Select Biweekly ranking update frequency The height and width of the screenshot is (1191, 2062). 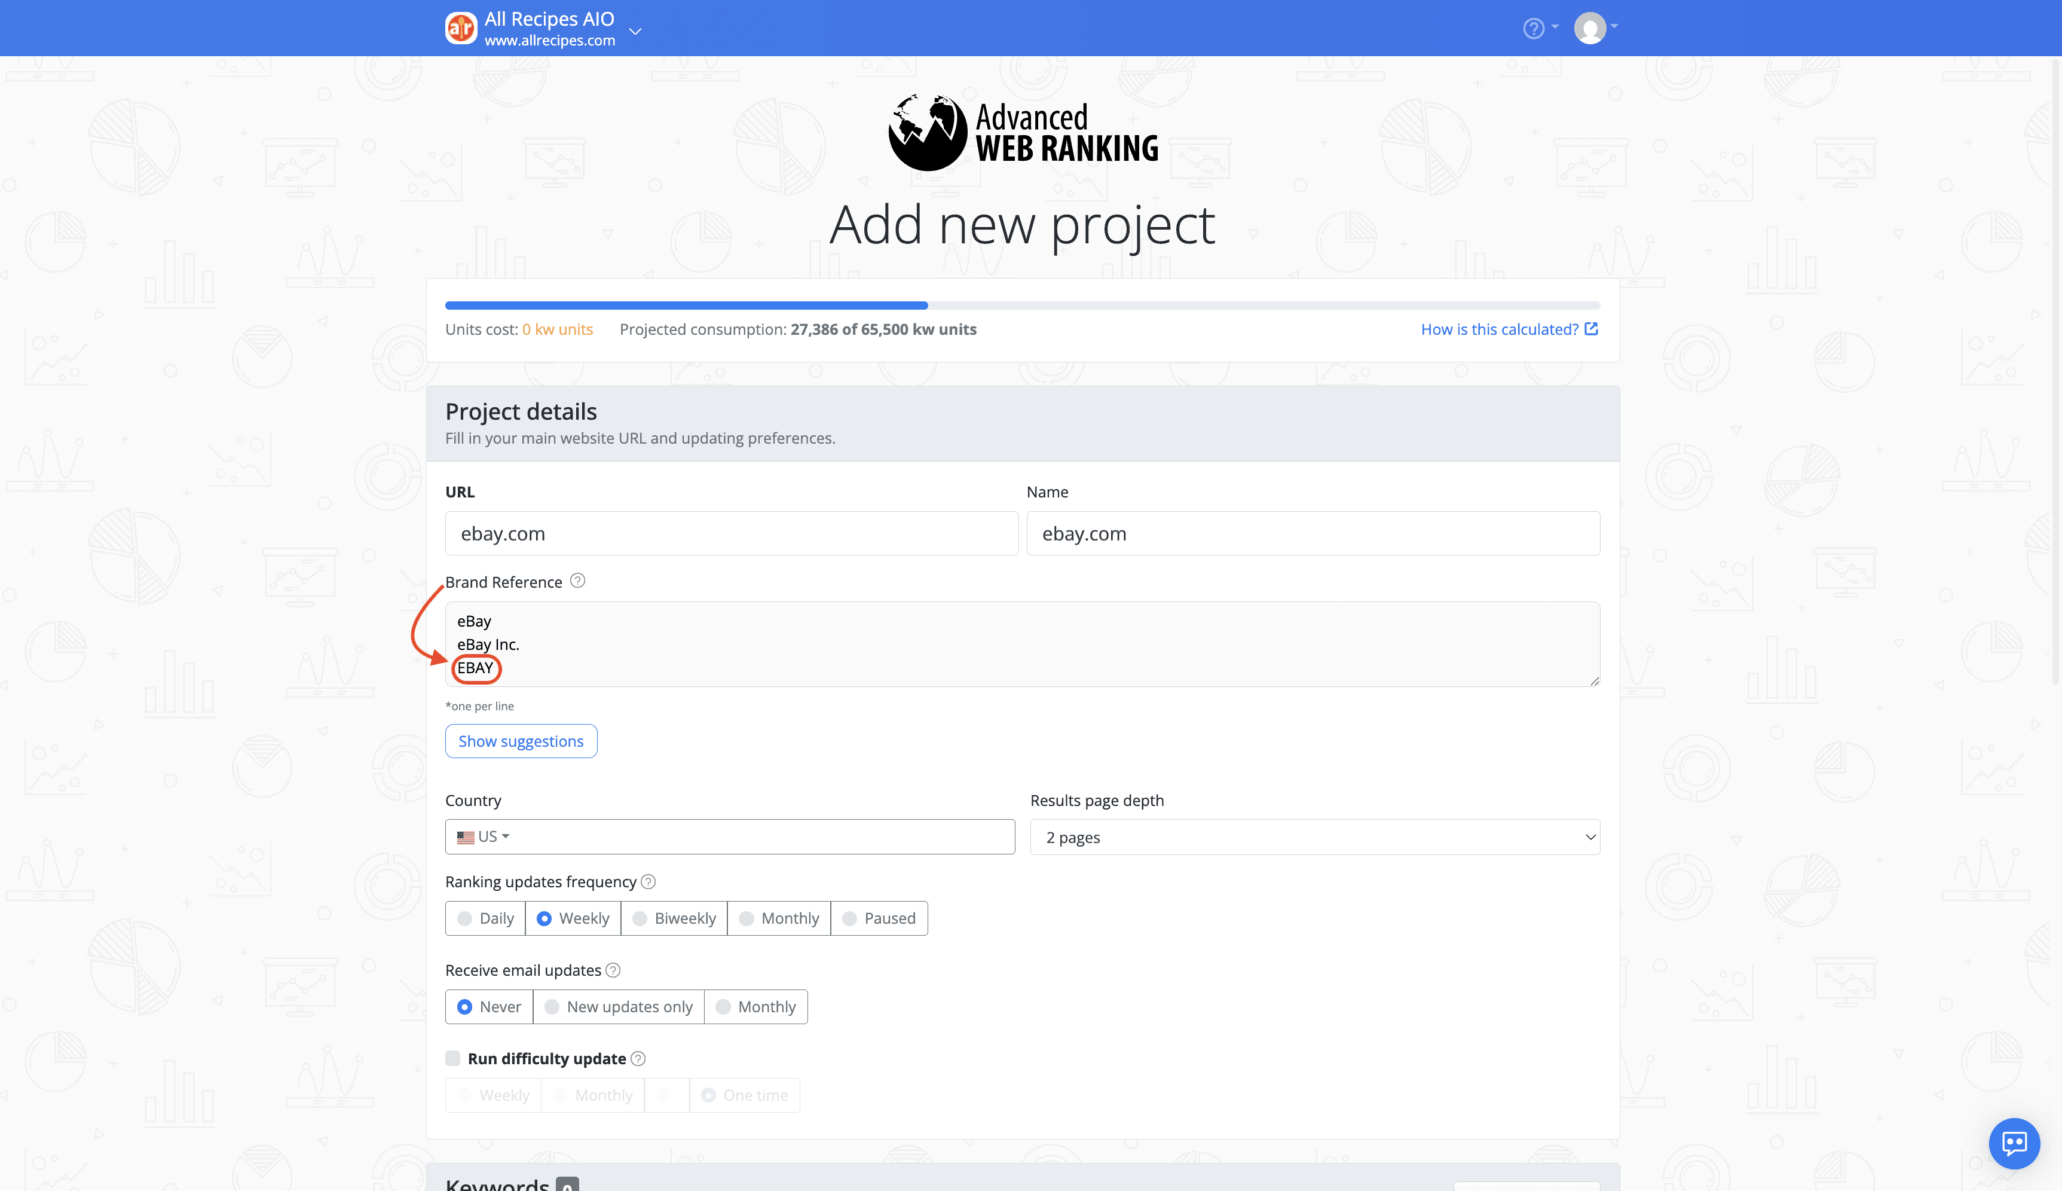point(675,918)
